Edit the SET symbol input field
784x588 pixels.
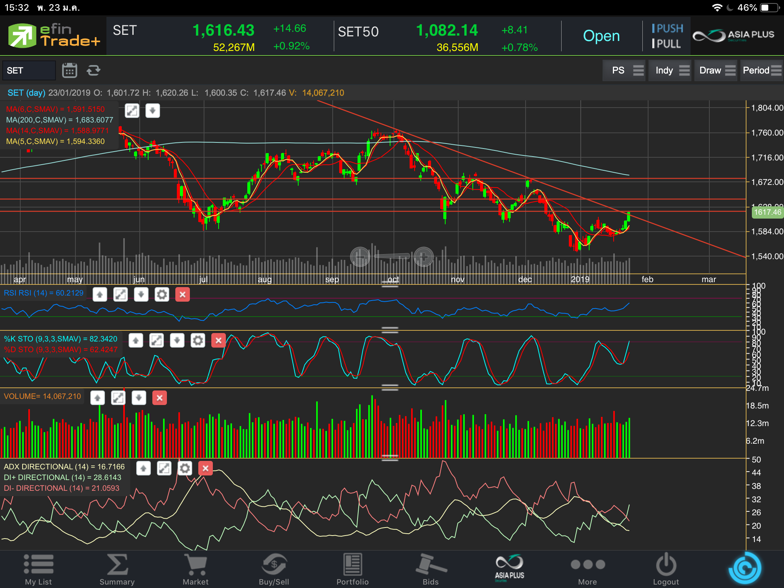click(29, 70)
